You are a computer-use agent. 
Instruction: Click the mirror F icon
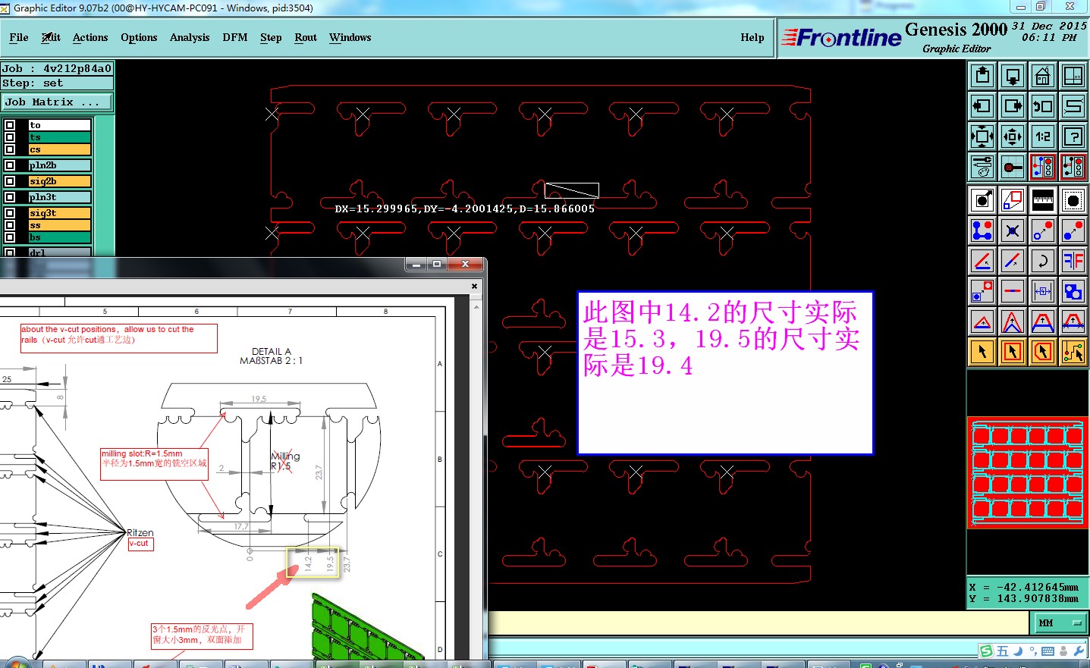click(1073, 261)
